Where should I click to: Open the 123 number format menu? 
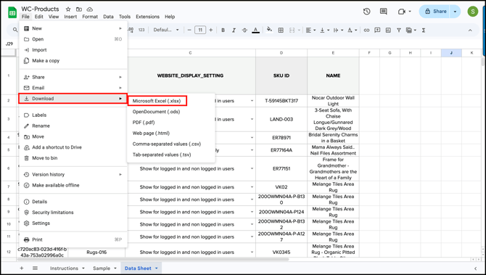141,30
